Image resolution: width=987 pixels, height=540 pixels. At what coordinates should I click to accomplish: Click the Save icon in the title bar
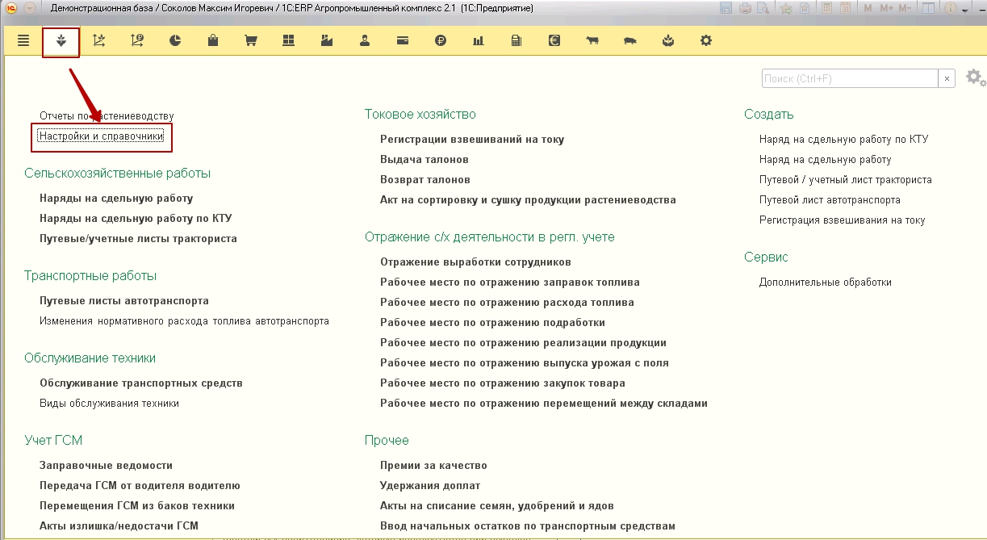click(726, 8)
